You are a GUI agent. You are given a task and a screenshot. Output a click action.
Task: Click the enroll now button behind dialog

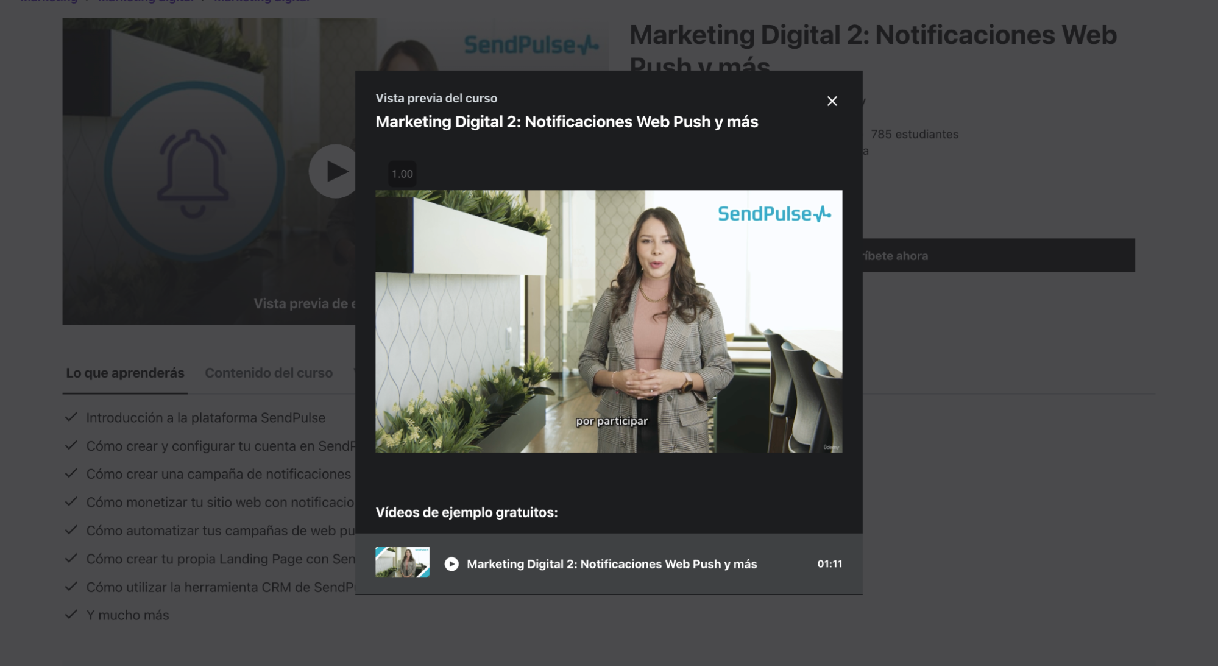tap(999, 255)
